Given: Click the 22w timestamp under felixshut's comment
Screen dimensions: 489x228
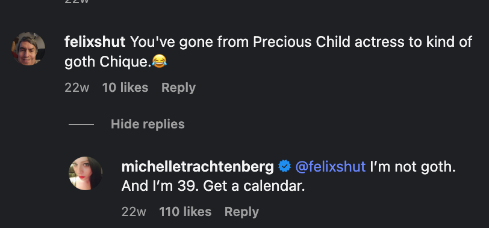Looking at the screenshot, I should tap(76, 88).
